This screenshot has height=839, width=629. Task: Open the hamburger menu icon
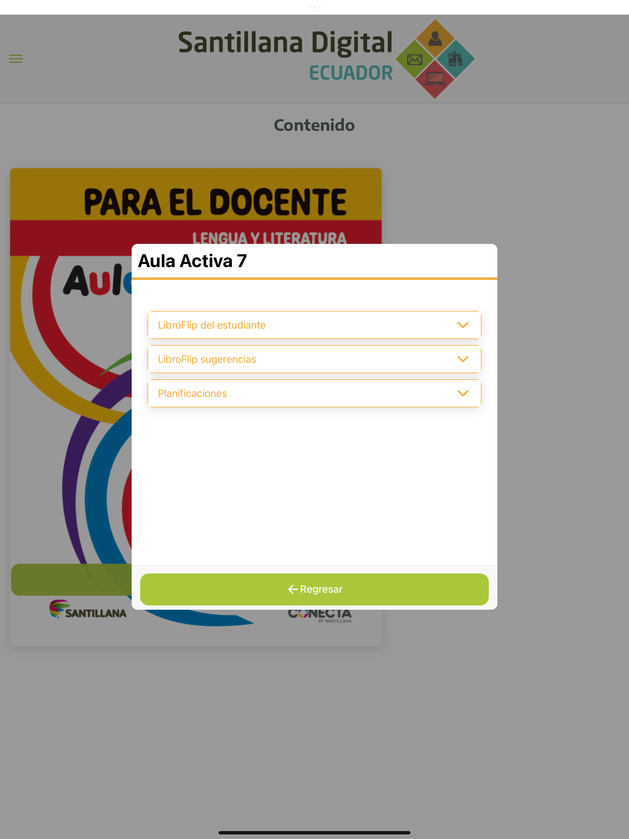(x=16, y=59)
